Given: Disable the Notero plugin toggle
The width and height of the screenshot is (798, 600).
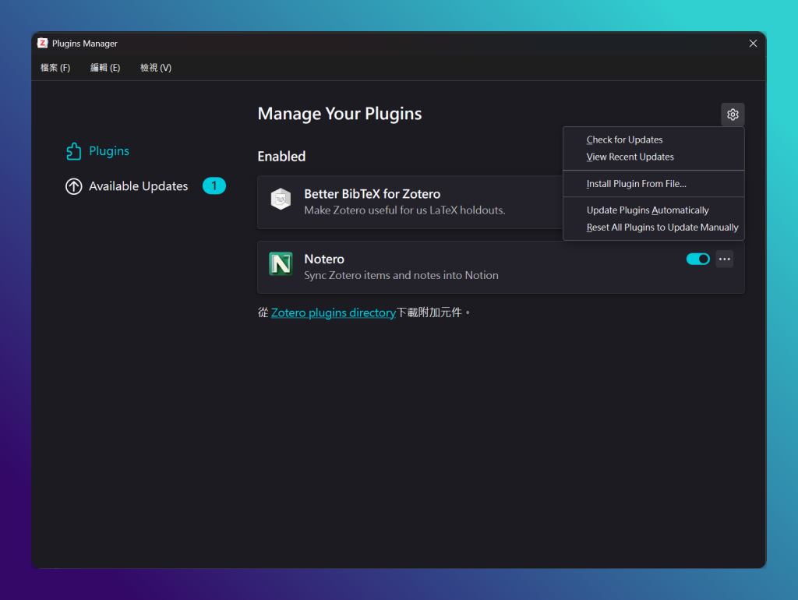Looking at the screenshot, I should coord(697,259).
